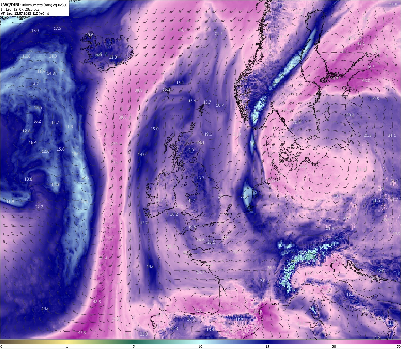Image resolution: width=401 pixels, height=349 pixels.
Task: Click the 15.4 value near Shetland
Action: click(x=192, y=101)
